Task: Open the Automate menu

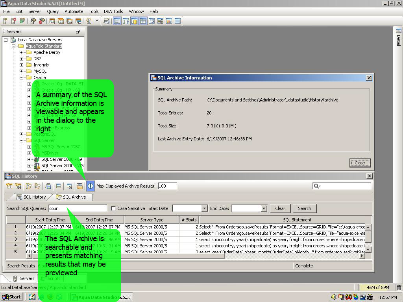Action: (x=74, y=11)
